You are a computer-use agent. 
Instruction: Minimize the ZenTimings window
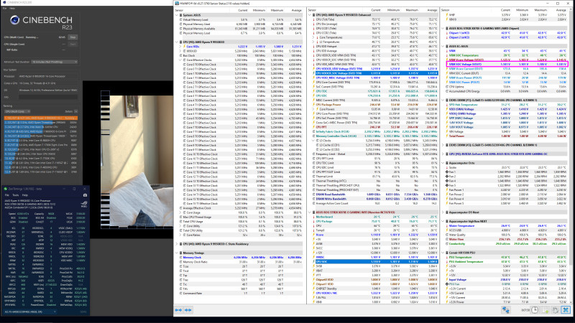(x=65, y=189)
